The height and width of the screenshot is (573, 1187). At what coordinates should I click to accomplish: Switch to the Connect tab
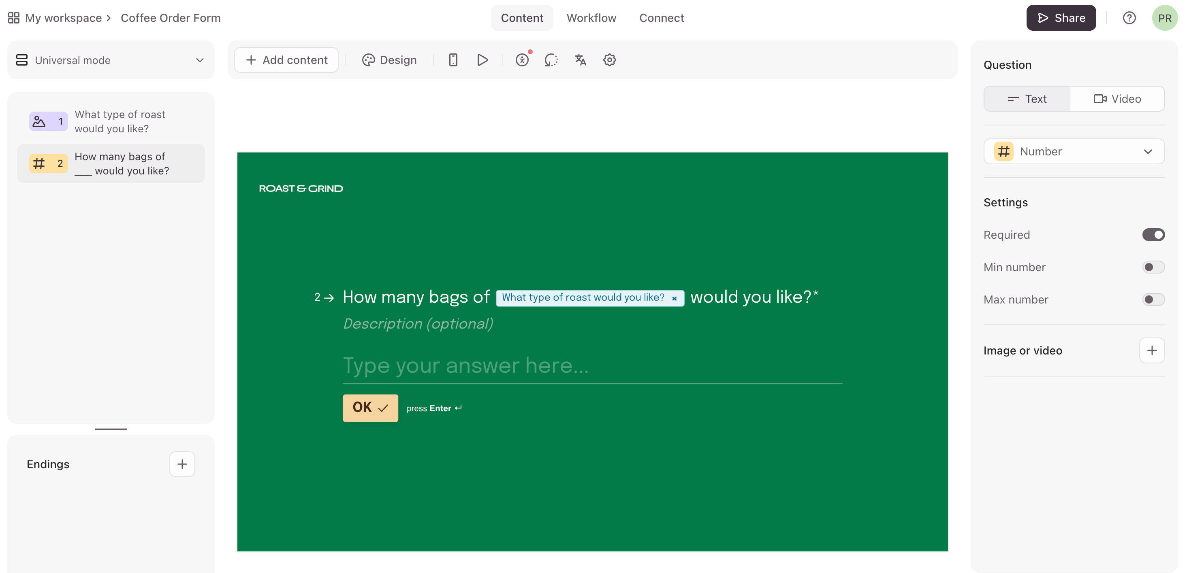pyautogui.click(x=661, y=18)
